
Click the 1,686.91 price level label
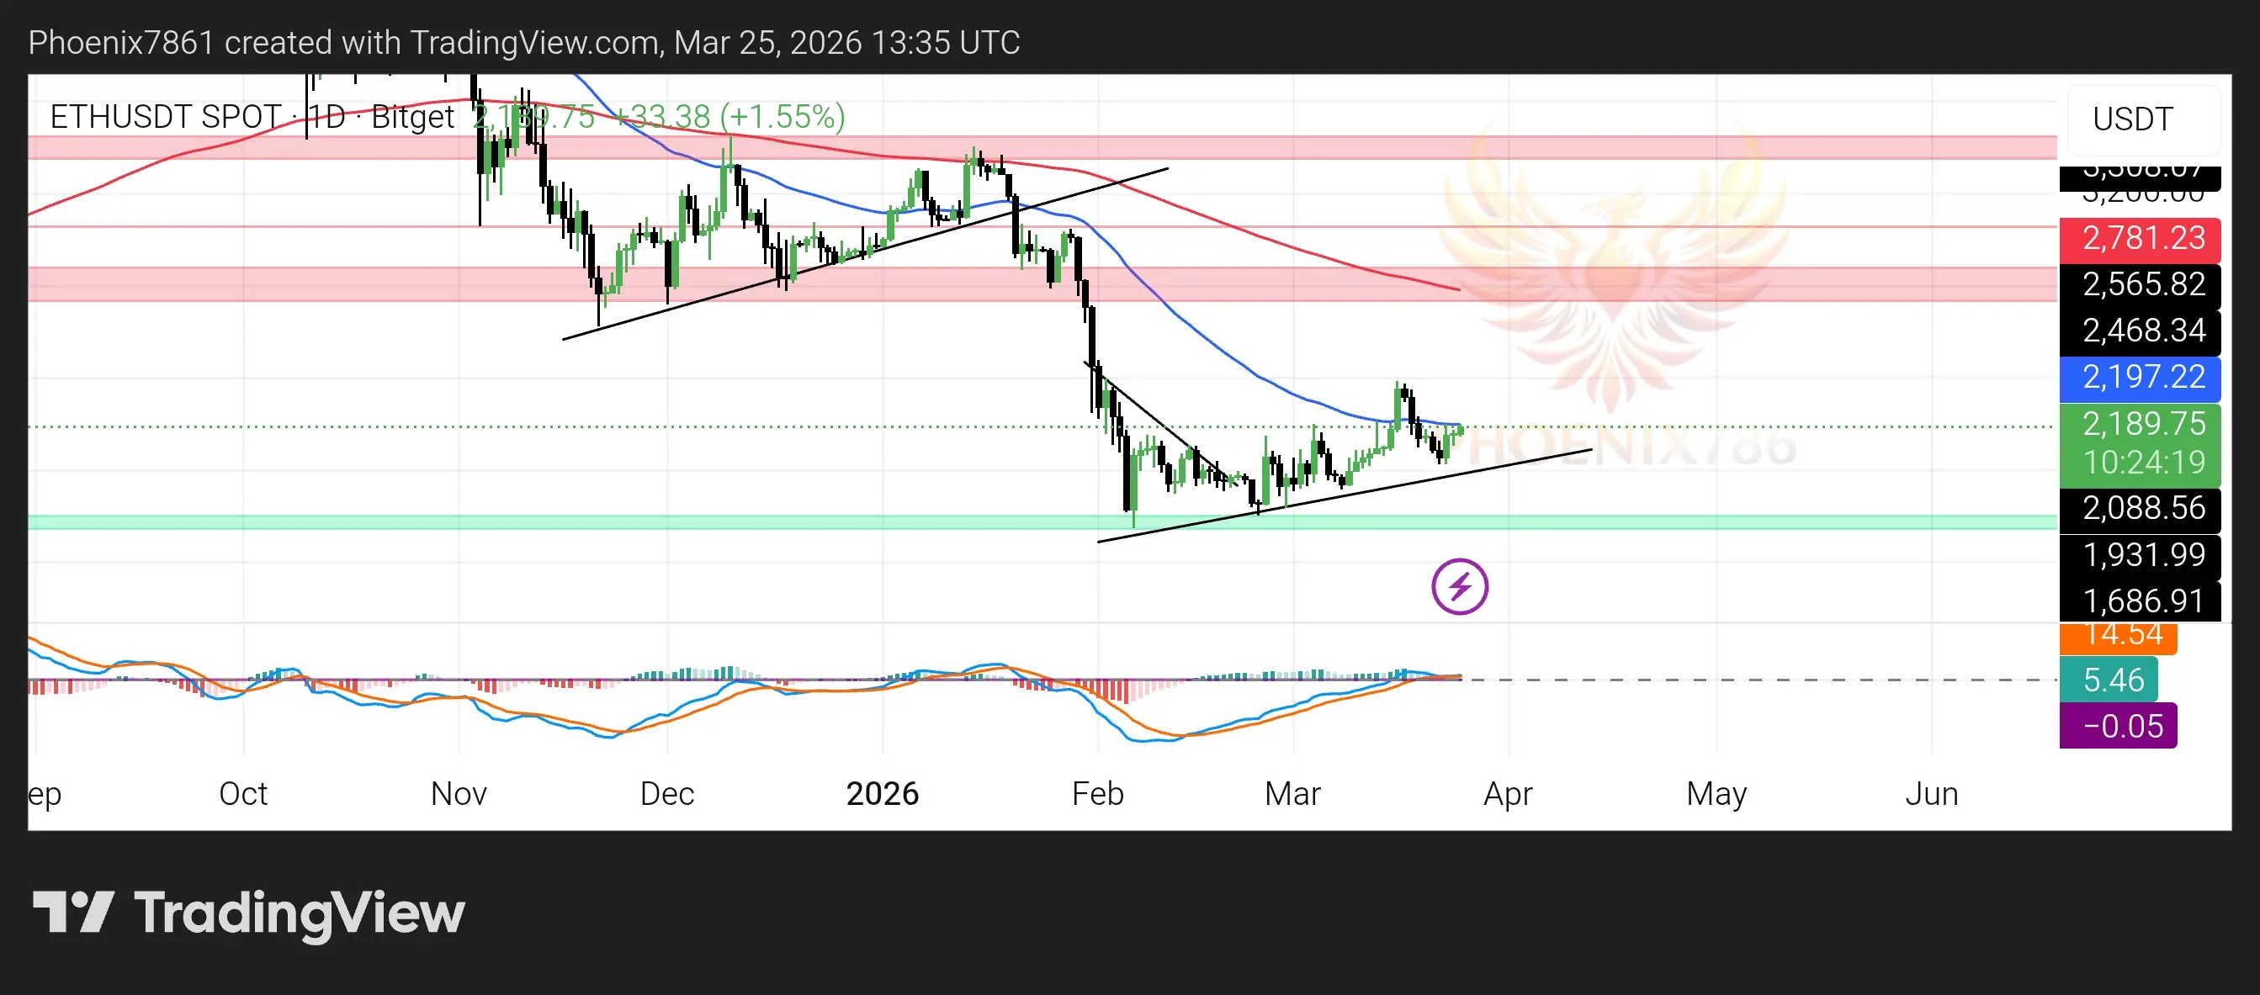pos(2139,601)
